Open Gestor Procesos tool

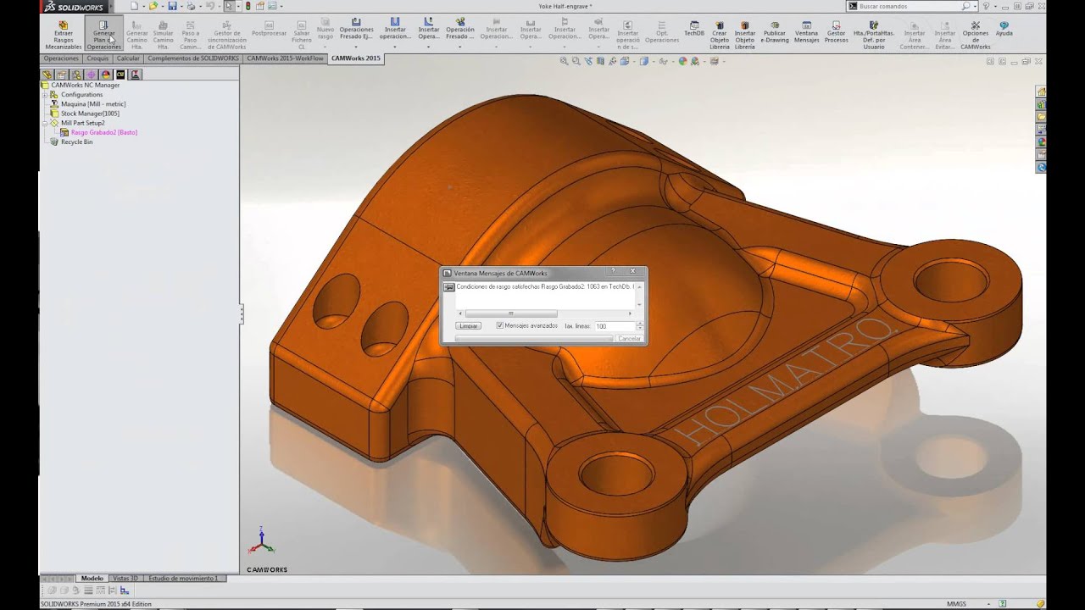[x=836, y=31]
